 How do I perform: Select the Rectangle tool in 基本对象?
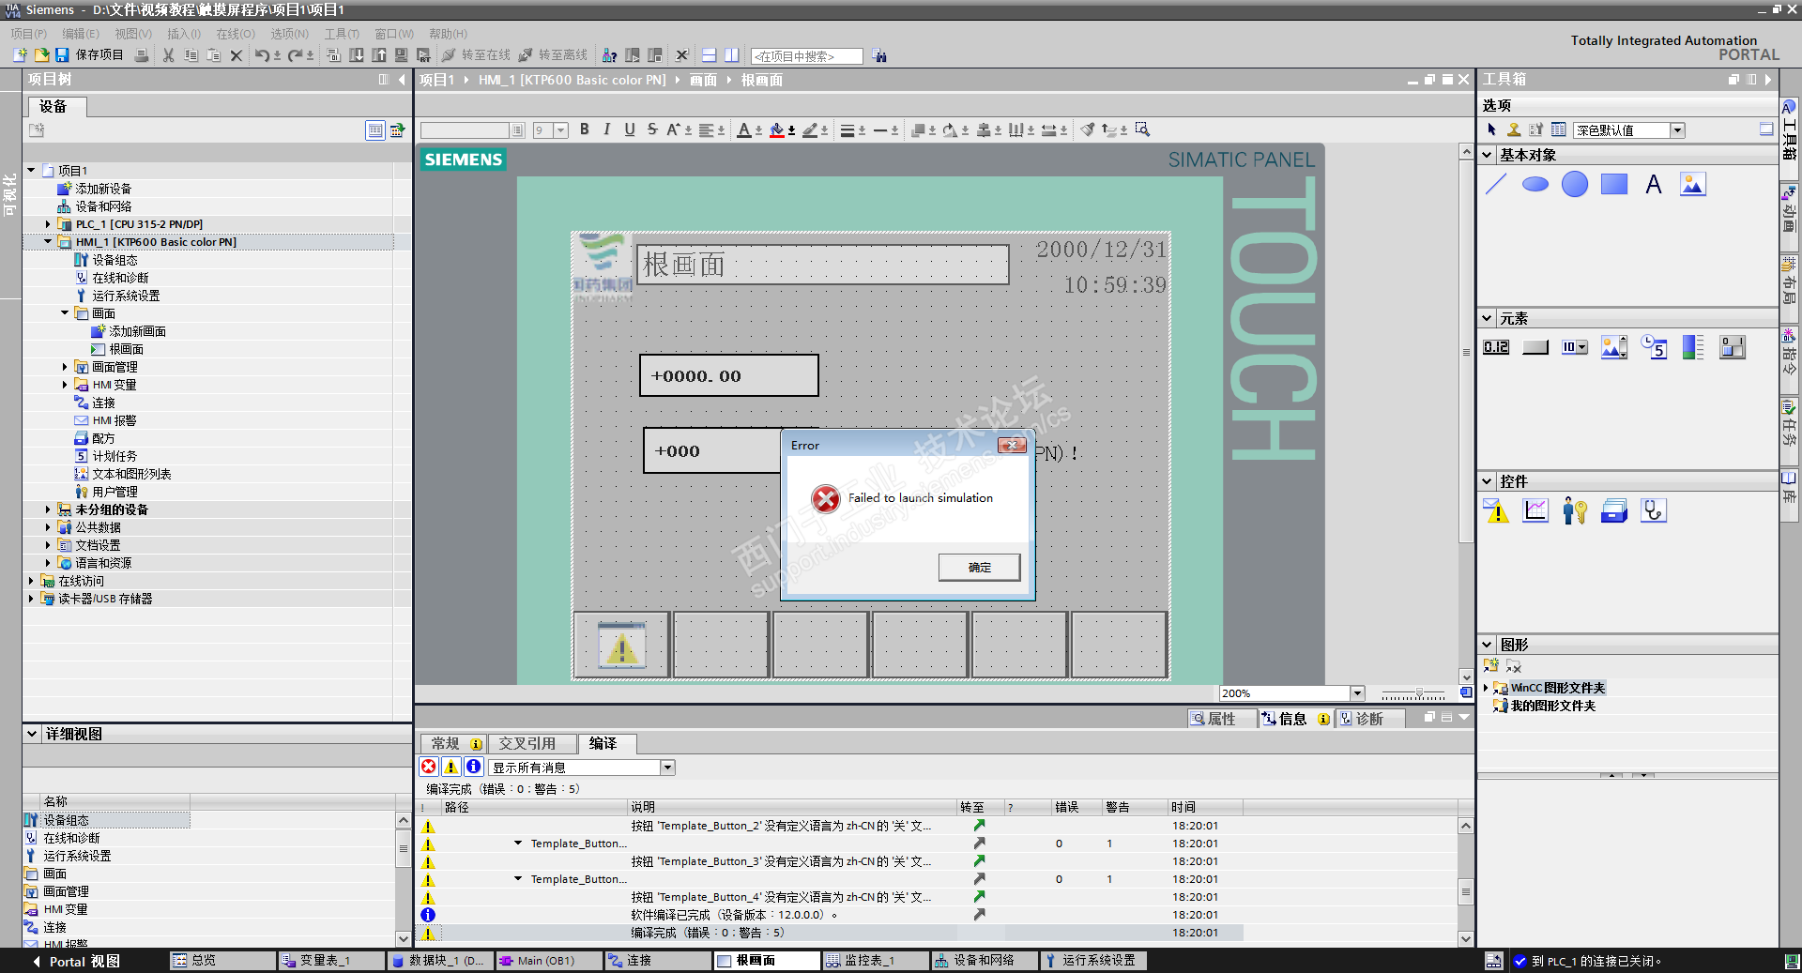tap(1614, 185)
